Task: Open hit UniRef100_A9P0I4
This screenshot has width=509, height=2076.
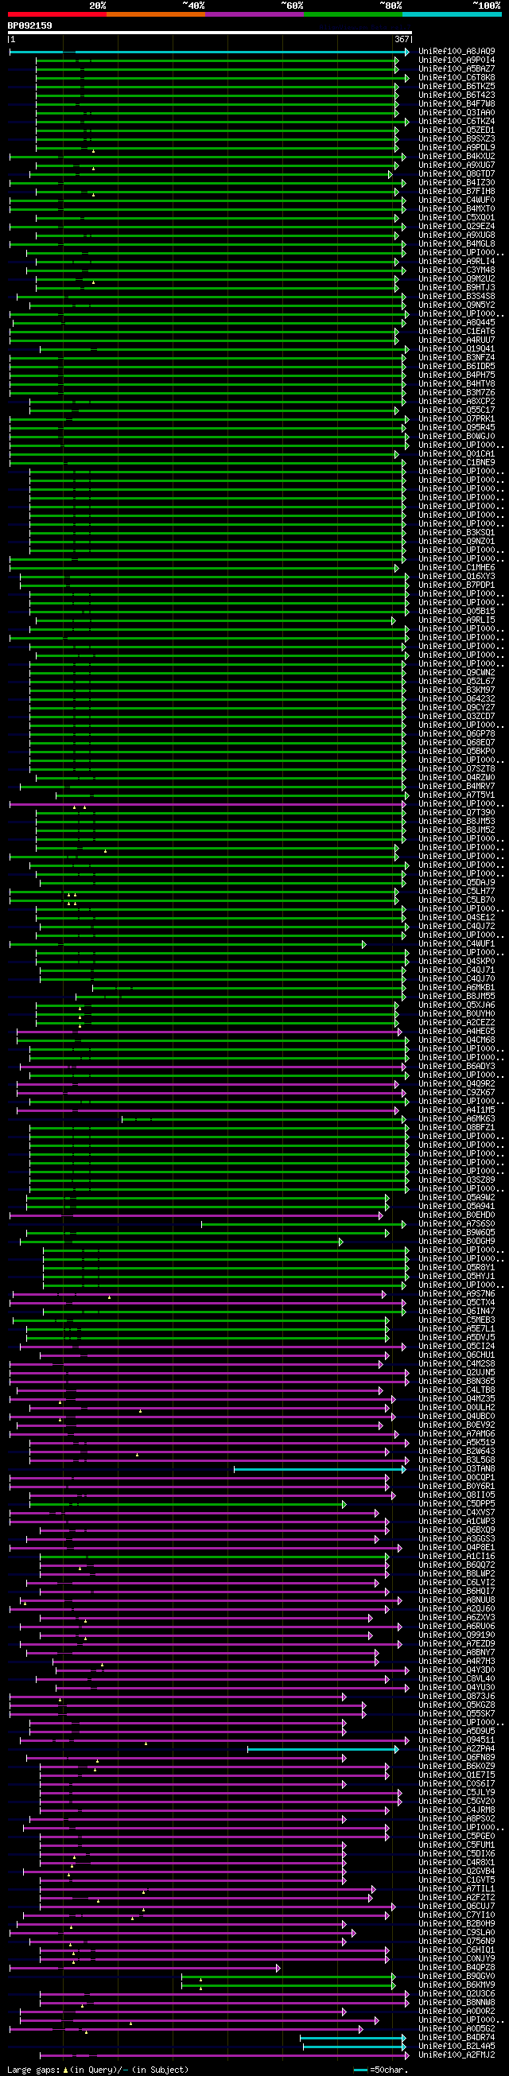Action: tap(457, 60)
